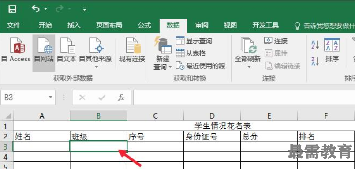This screenshot has width=355, height=169.
Task: Select column C header
Action: pyautogui.click(x=155, y=116)
